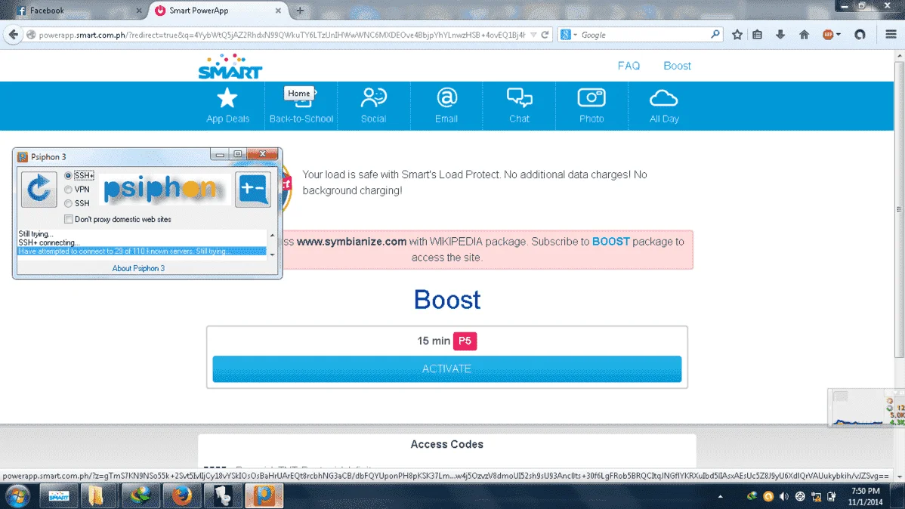
Task: Open the URL bar history dropdown
Action: point(533,35)
